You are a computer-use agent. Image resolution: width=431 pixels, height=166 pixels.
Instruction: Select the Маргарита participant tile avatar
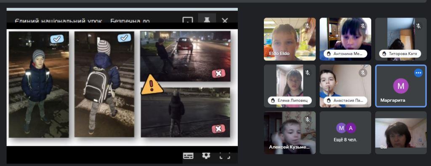[x=401, y=86]
